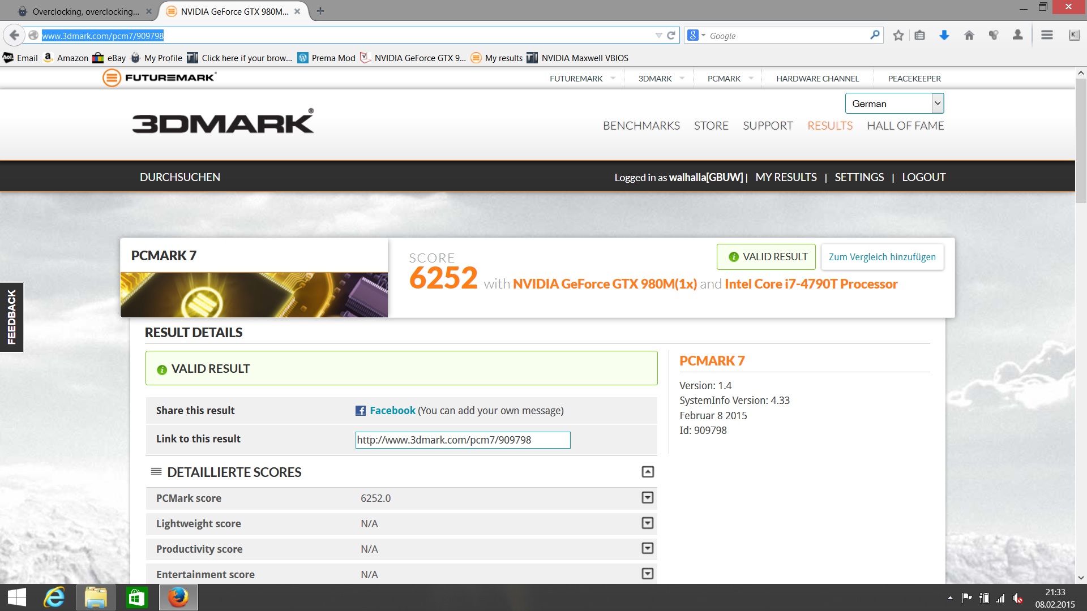Open MY RESULTS link

pos(786,177)
